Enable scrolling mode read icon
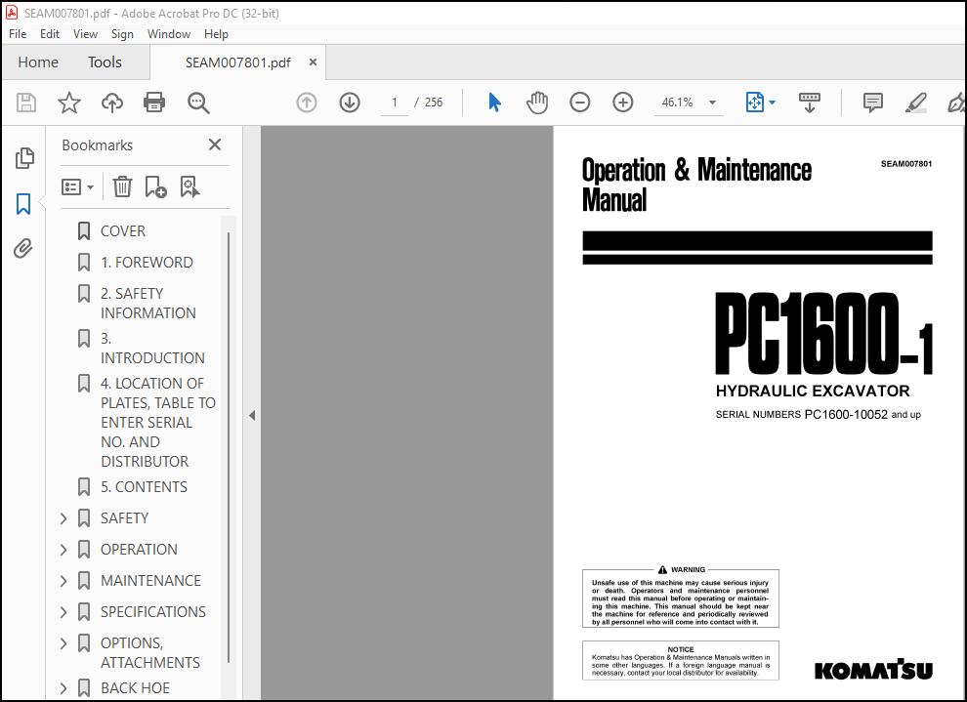 pos(810,103)
